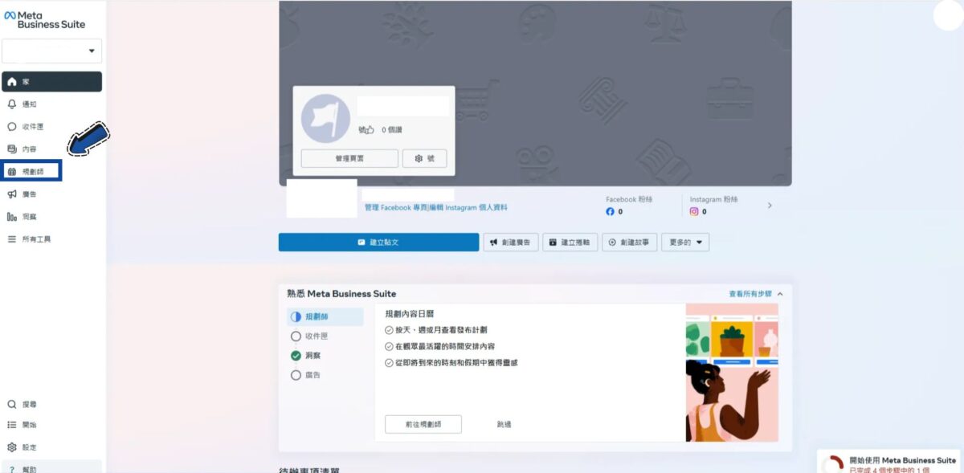Click the gear settings button on page card

click(424, 158)
